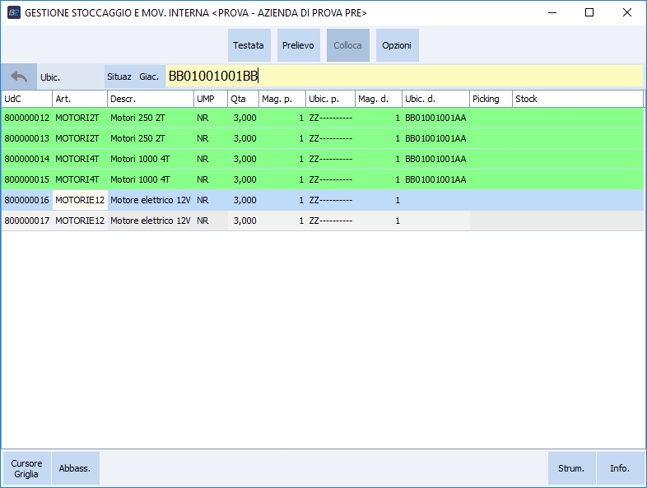Open the Strum. tools button
Screen dimensions: 647x488
pos(571,468)
